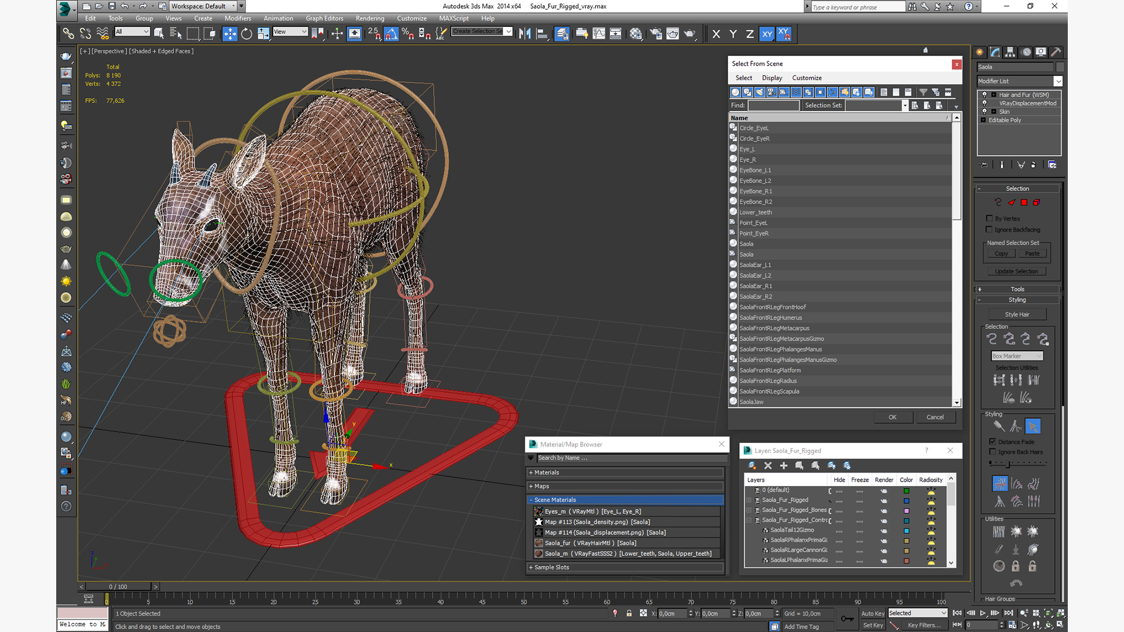Toggle visibility of Saola_Fur_Rigged layer

[839, 500]
